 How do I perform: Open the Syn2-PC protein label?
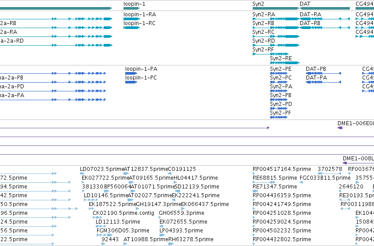281,78
